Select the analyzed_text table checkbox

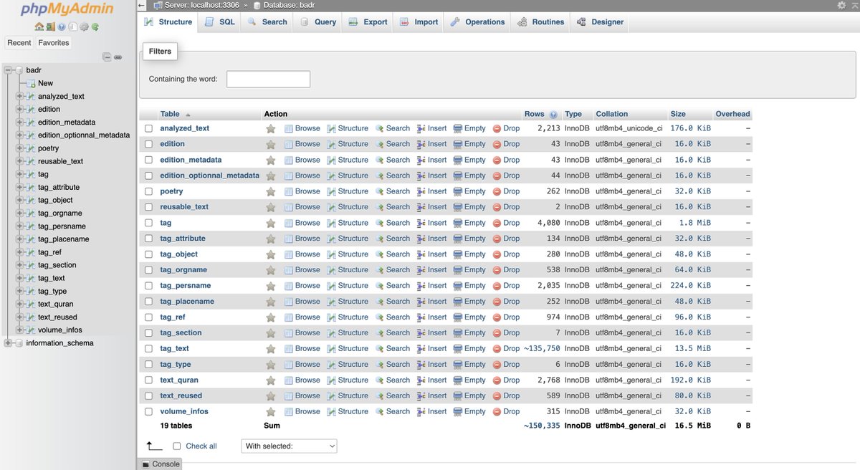(148, 128)
